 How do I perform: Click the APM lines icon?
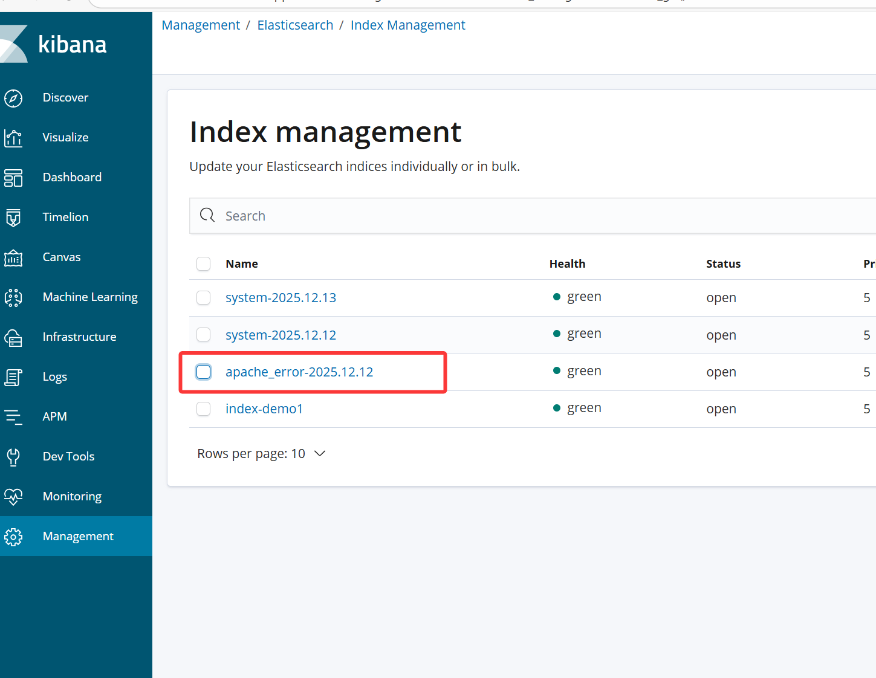click(13, 417)
